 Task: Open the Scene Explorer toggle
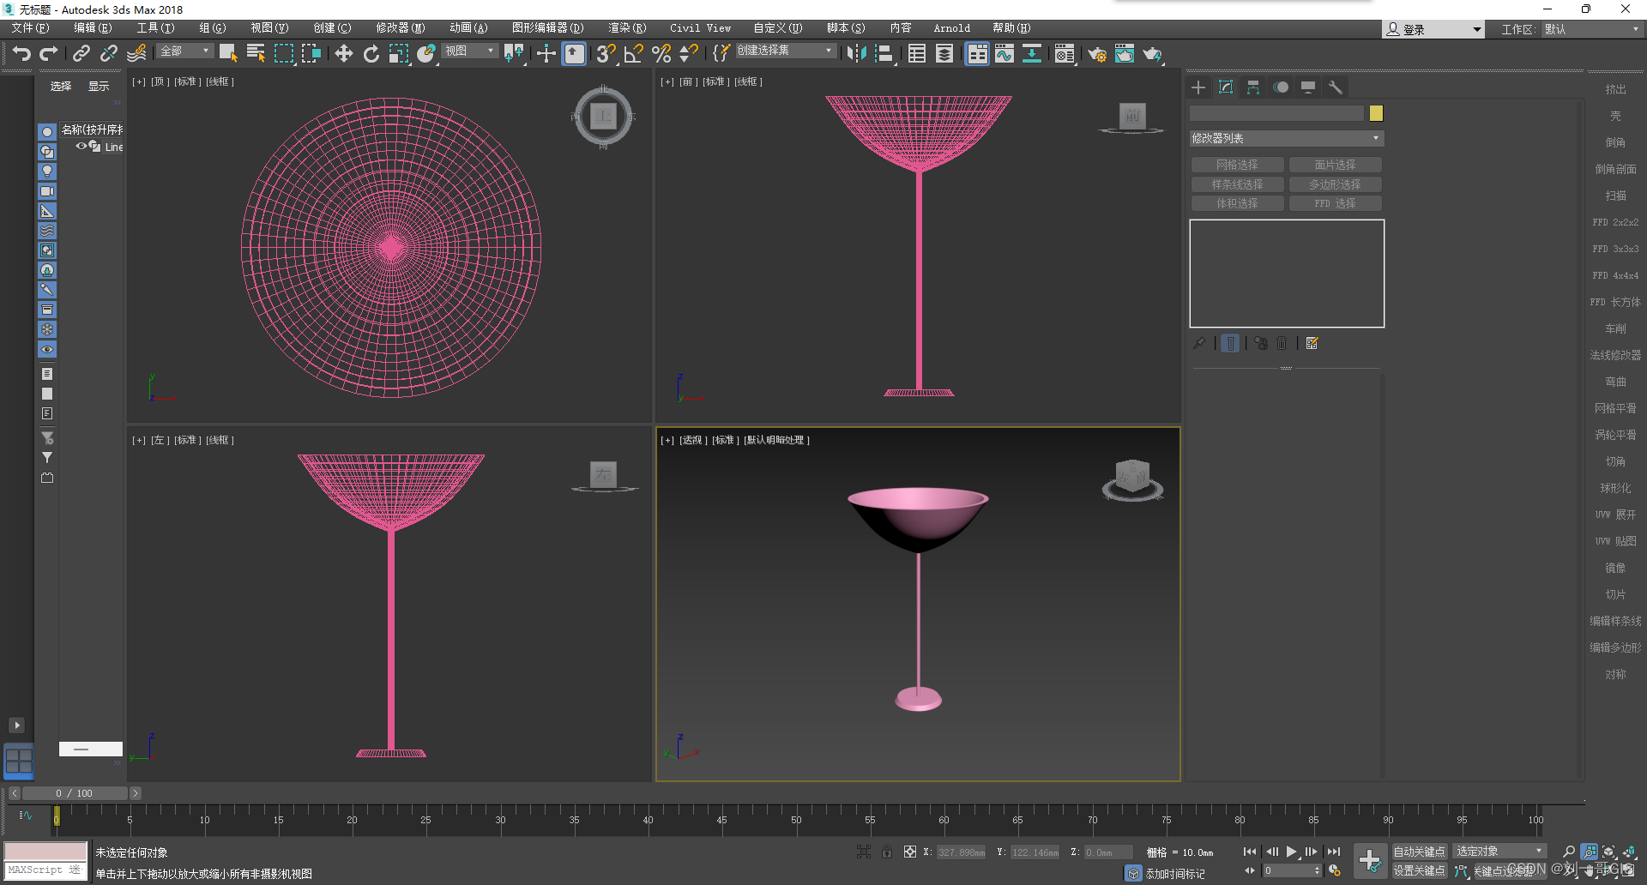[x=916, y=54]
